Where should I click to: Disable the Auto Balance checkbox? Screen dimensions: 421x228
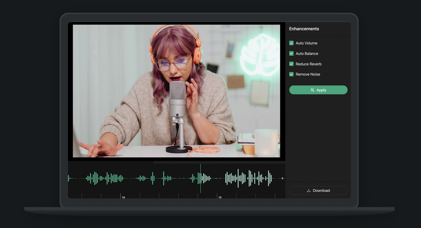(291, 53)
